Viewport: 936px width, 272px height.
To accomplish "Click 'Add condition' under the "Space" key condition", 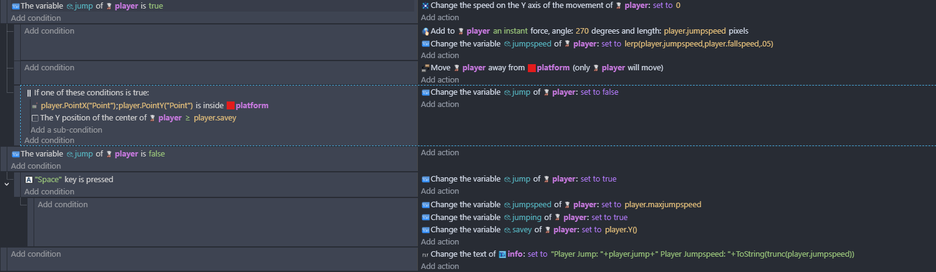I will (x=49, y=191).
